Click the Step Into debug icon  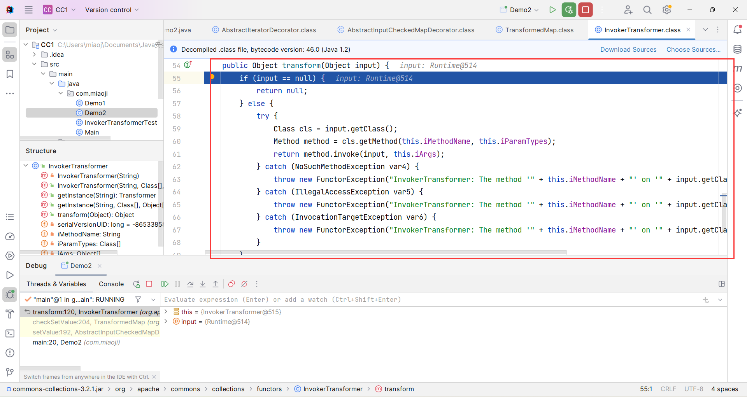coord(203,284)
